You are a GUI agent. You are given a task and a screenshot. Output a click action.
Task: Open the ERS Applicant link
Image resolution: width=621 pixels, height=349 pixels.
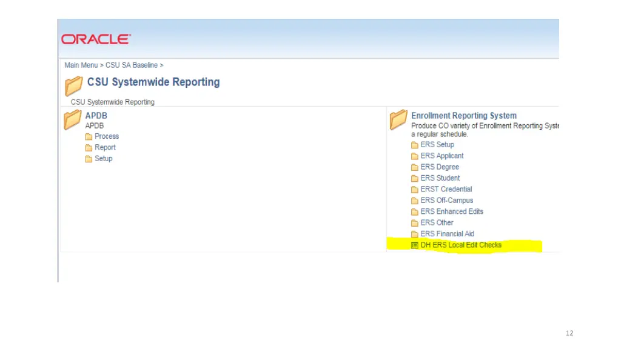pos(442,156)
